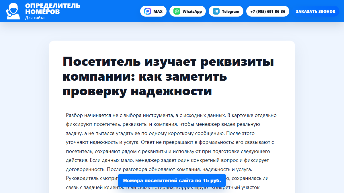This screenshot has width=344, height=193.
Task: Click the paragraph line starting «Разбор начинается»
Action: (x=171, y=116)
